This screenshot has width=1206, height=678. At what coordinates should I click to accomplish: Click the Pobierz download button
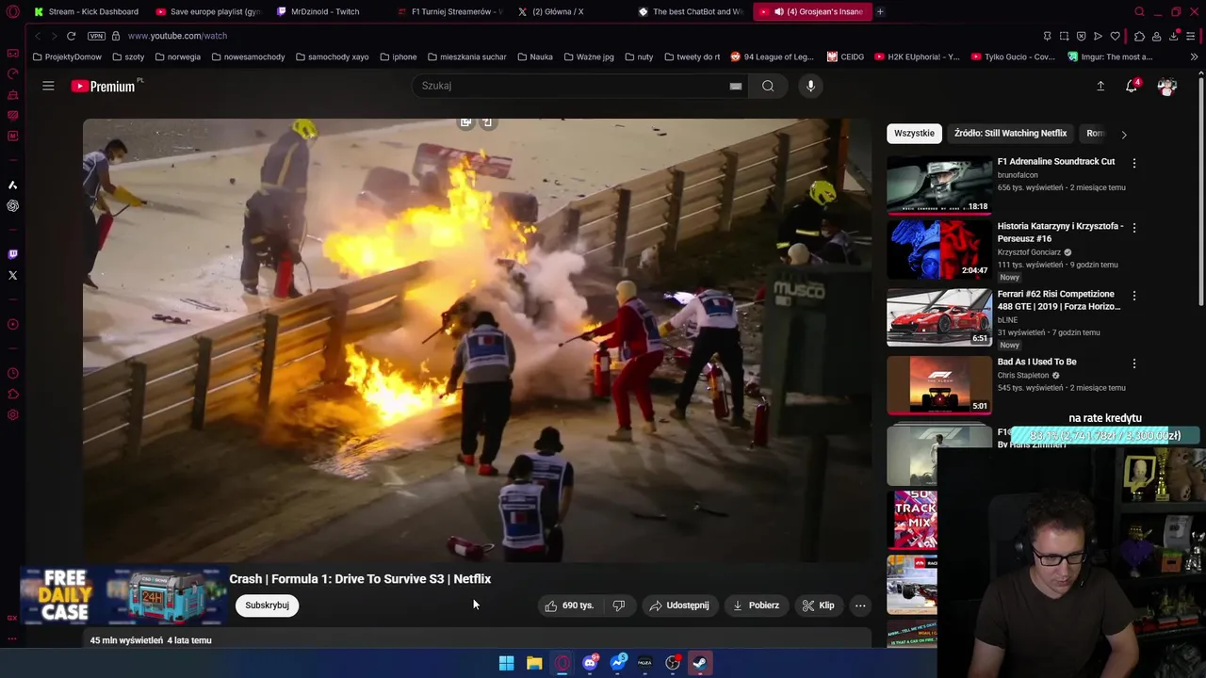pos(756,605)
